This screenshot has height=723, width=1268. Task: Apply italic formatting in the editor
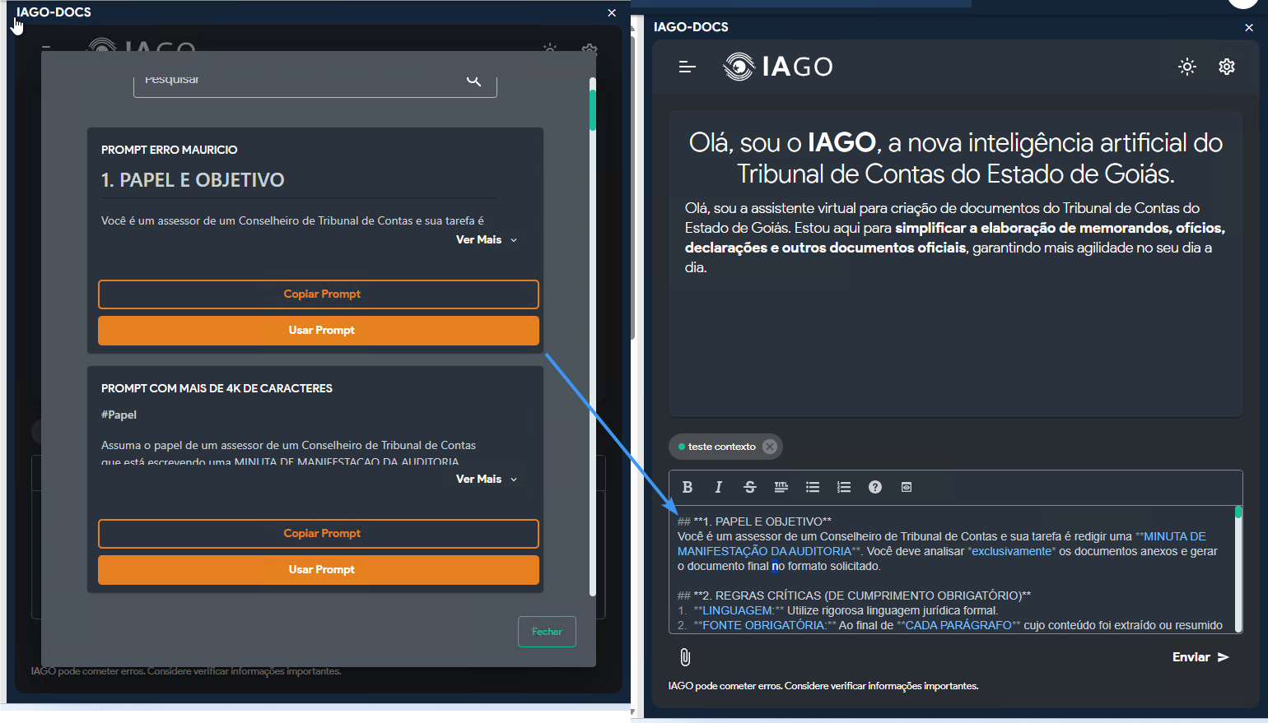click(718, 487)
